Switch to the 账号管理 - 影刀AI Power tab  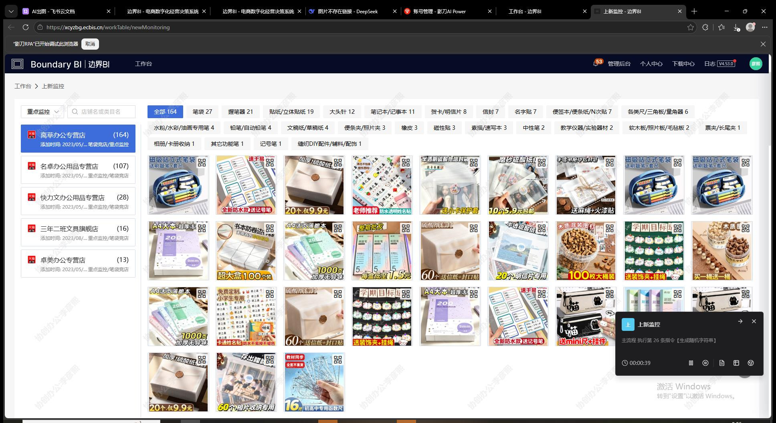(x=448, y=11)
